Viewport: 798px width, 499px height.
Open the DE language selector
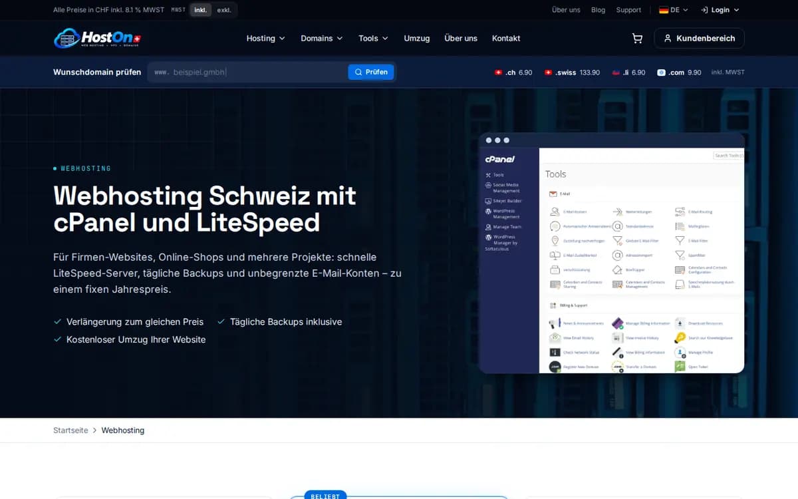[673, 10]
